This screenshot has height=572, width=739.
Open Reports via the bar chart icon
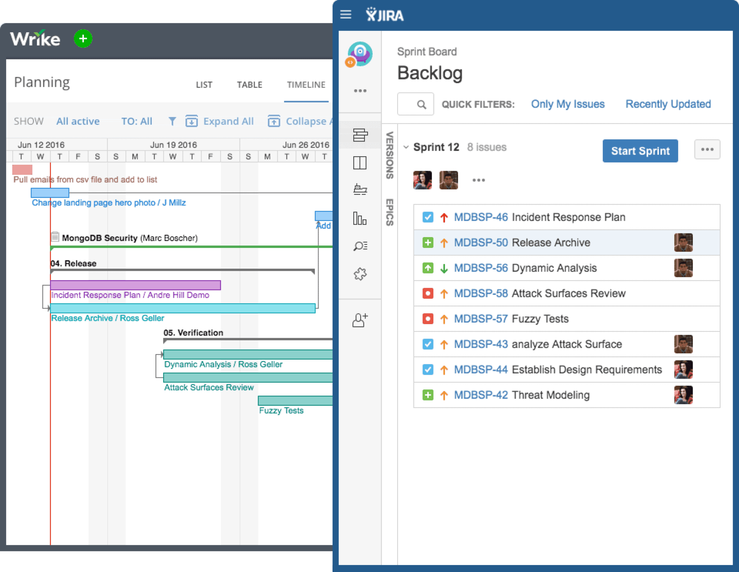tap(359, 219)
